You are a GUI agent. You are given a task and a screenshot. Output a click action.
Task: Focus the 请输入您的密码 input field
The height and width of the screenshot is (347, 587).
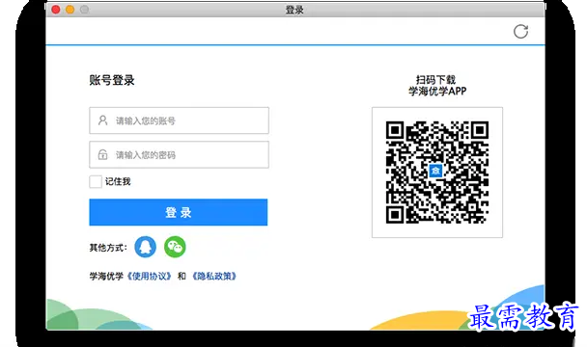coord(179,154)
